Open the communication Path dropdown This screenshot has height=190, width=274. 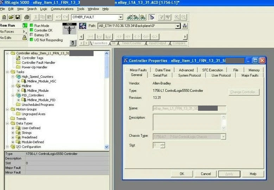point(178,26)
